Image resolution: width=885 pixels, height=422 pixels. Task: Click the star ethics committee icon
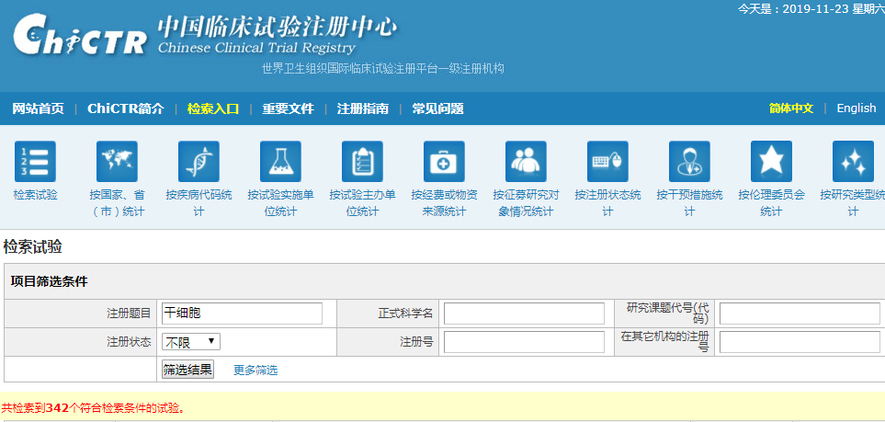772,162
